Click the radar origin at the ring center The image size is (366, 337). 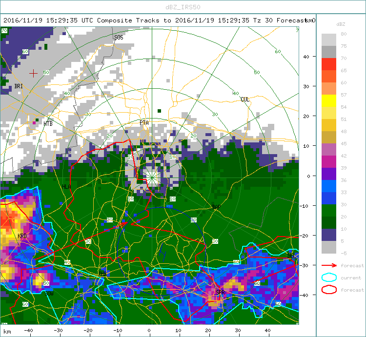coord(152,178)
